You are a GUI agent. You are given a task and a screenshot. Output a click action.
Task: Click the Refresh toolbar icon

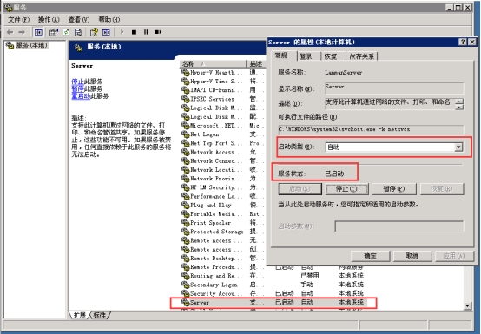66,32
